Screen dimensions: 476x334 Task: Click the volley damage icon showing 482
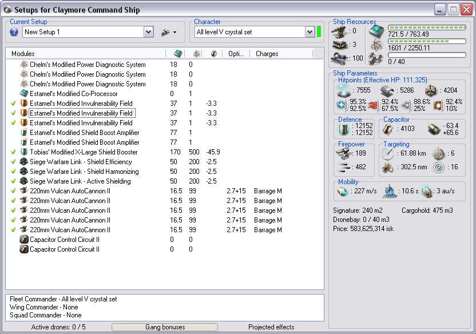point(344,167)
